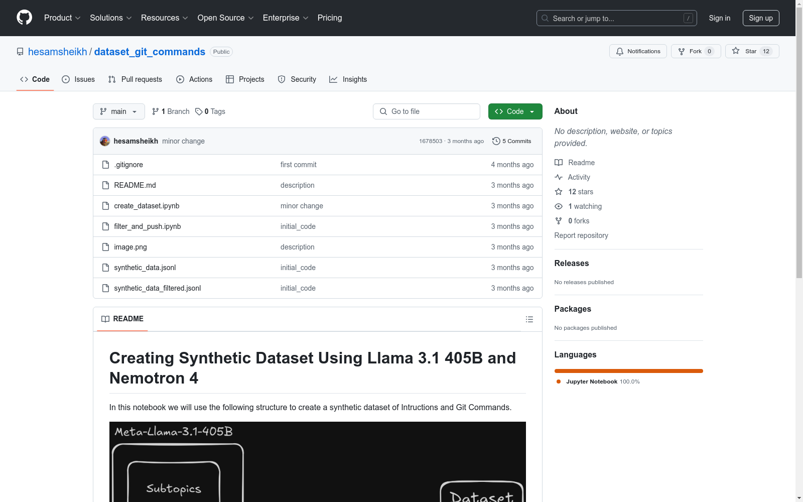Click the Go to file search field
The image size is (803, 502).
tap(427, 111)
